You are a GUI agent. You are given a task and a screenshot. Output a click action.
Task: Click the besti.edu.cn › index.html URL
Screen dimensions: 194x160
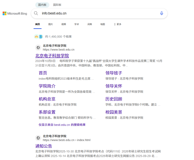point(67,140)
